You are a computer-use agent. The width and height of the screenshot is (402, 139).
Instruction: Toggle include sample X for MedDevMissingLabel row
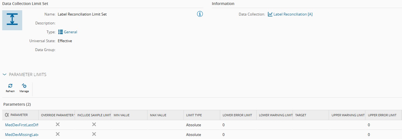click(x=94, y=134)
